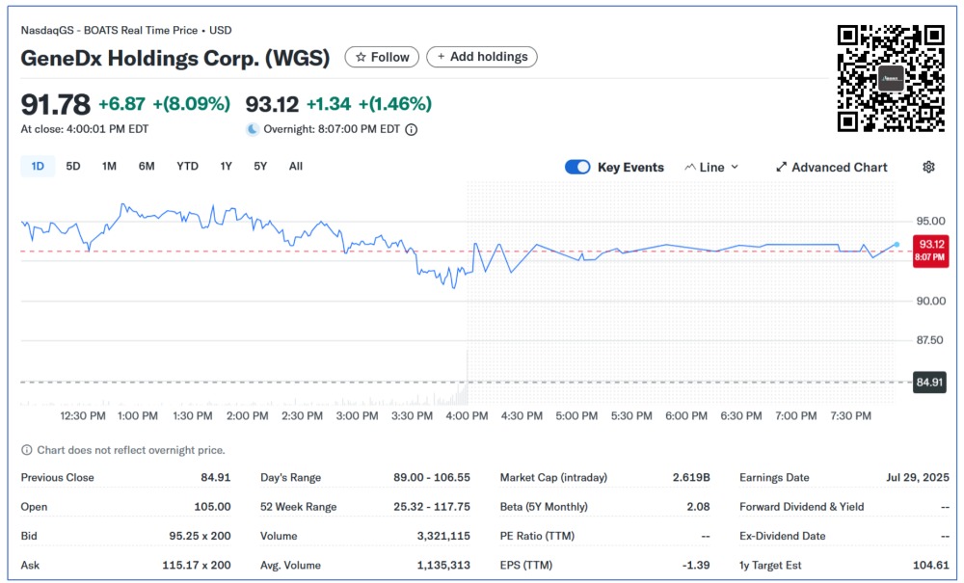Toggle the Key Events switch
The height and width of the screenshot is (583, 964).
(577, 167)
